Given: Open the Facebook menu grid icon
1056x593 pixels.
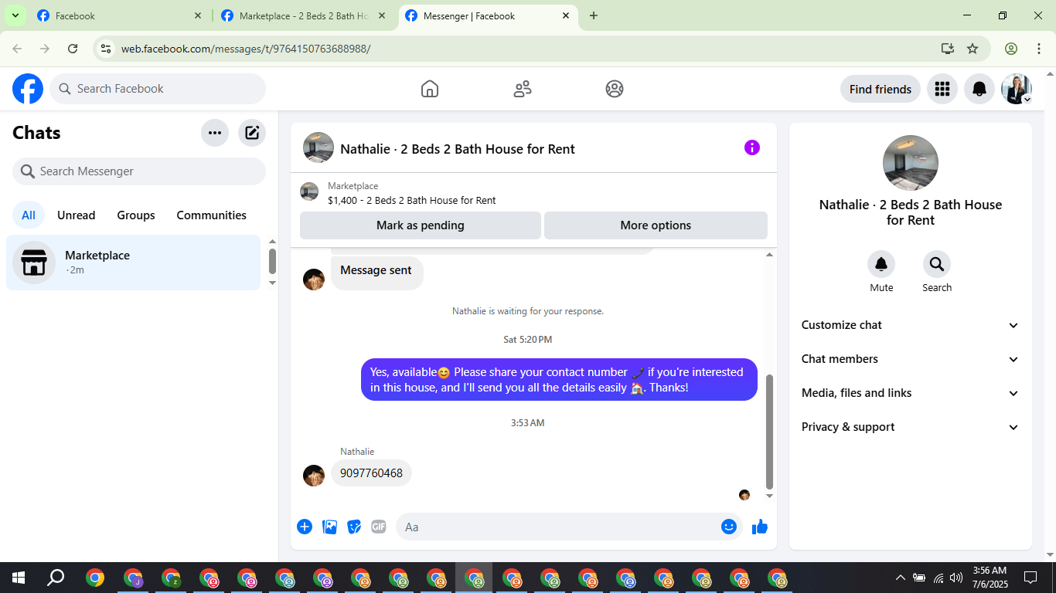Looking at the screenshot, I should point(942,89).
